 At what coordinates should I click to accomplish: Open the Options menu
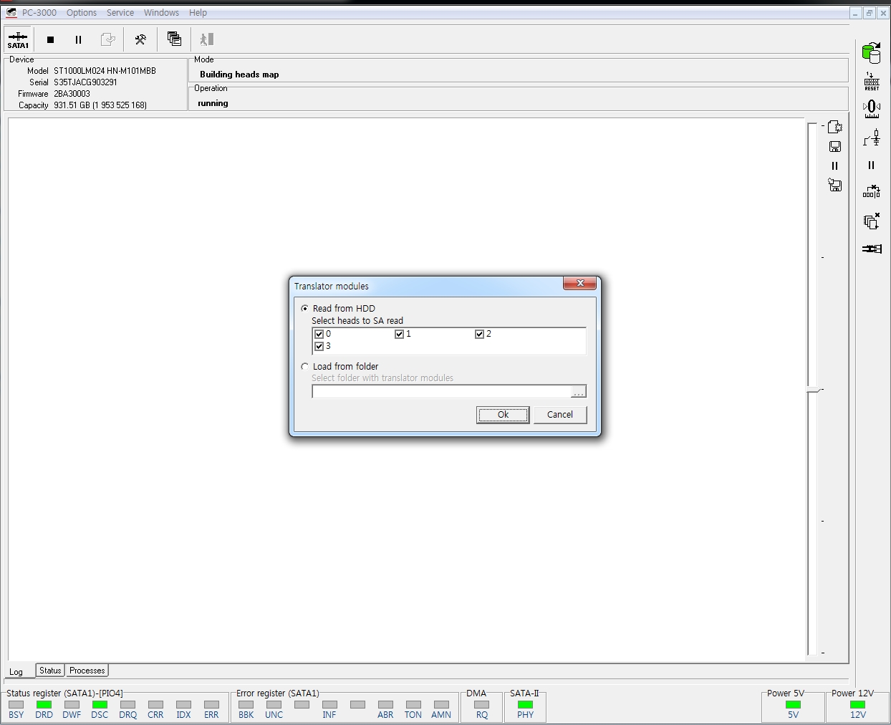(82, 12)
